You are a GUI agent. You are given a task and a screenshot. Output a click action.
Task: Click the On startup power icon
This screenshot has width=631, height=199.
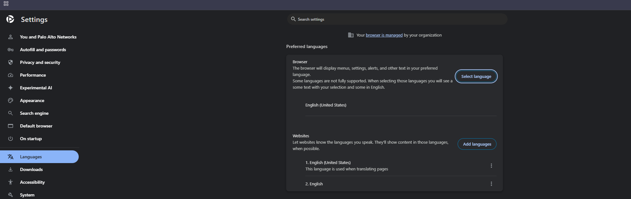[11, 139]
